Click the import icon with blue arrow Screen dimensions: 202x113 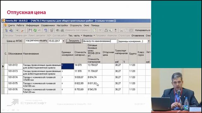click(11, 30)
